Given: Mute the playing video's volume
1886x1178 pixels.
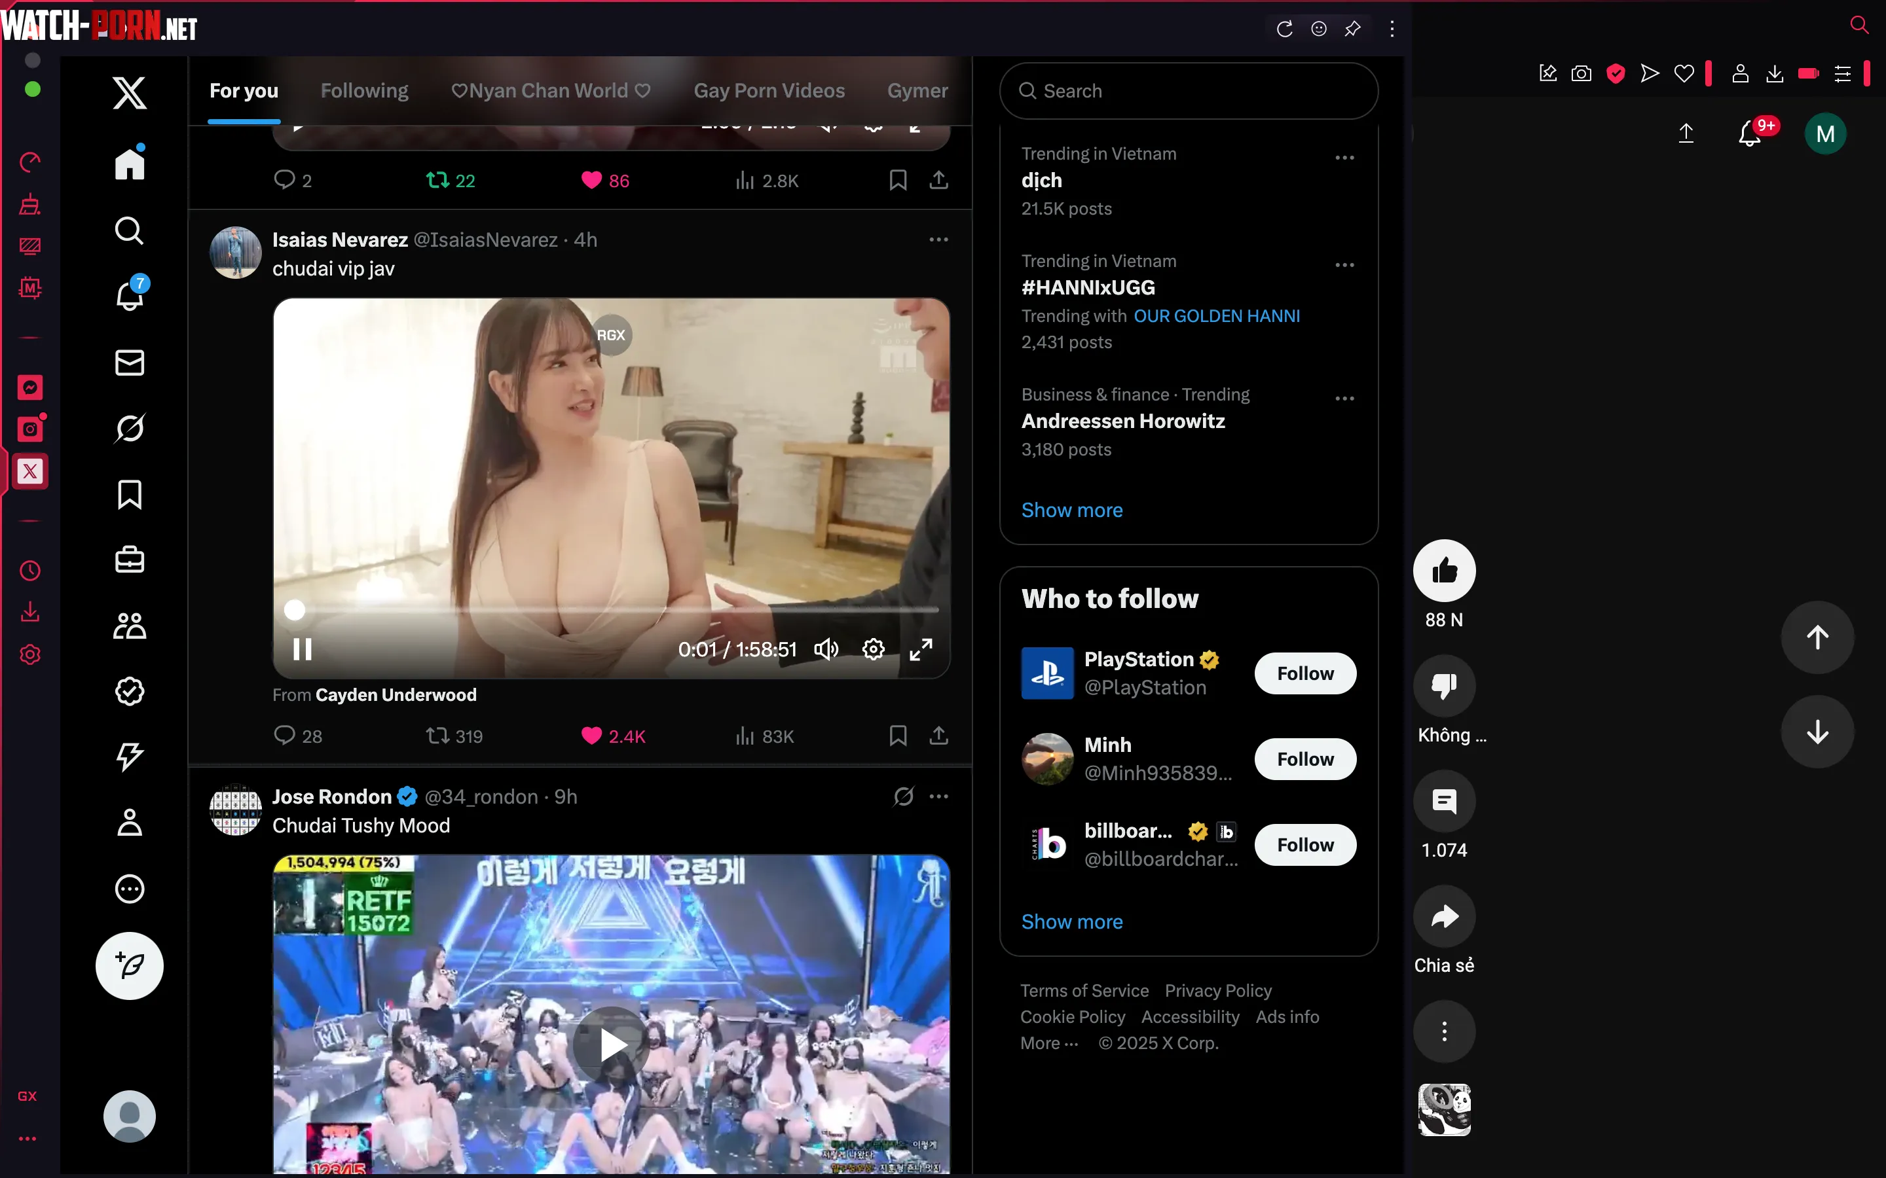Looking at the screenshot, I should (x=826, y=649).
